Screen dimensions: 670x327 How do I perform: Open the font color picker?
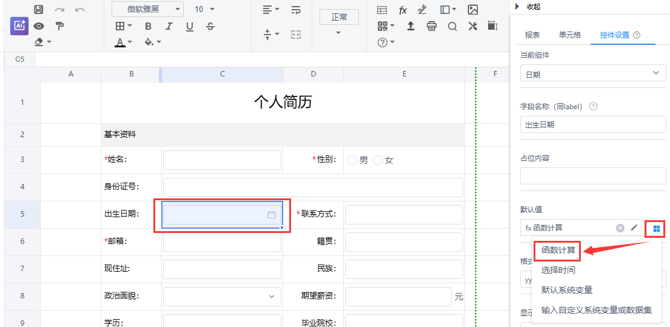point(124,42)
